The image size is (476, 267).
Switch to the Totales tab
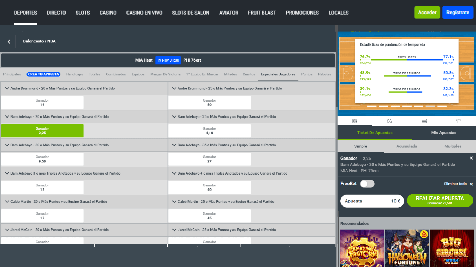pos(94,74)
